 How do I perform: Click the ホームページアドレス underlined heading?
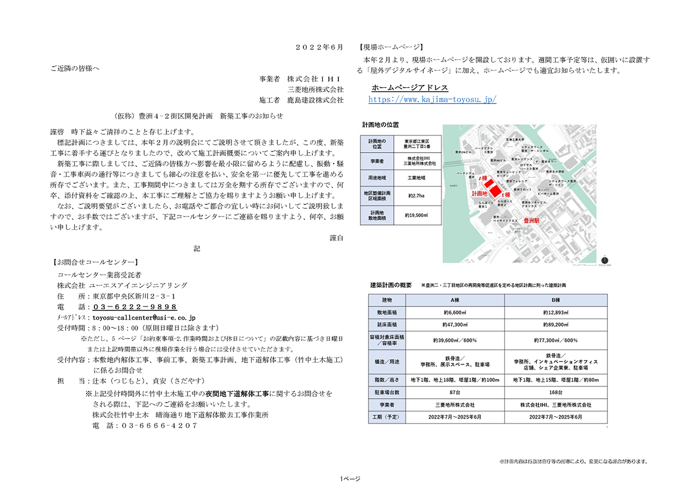tap(409, 88)
